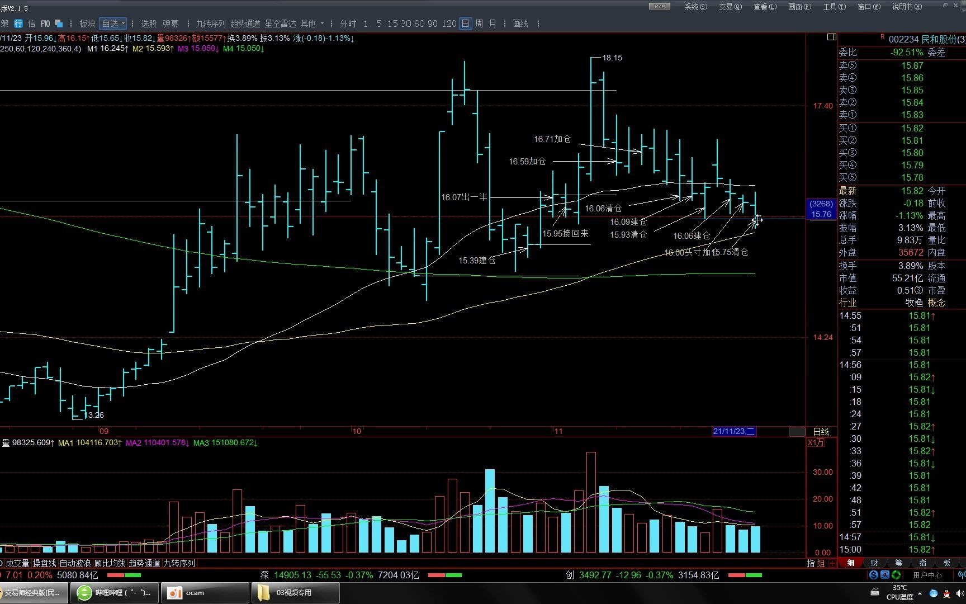Image resolution: width=966 pixels, height=604 pixels.
Task: Open 用户中心 user center
Action: tap(927, 575)
